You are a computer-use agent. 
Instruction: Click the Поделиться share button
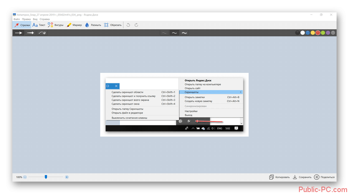tap(324, 177)
